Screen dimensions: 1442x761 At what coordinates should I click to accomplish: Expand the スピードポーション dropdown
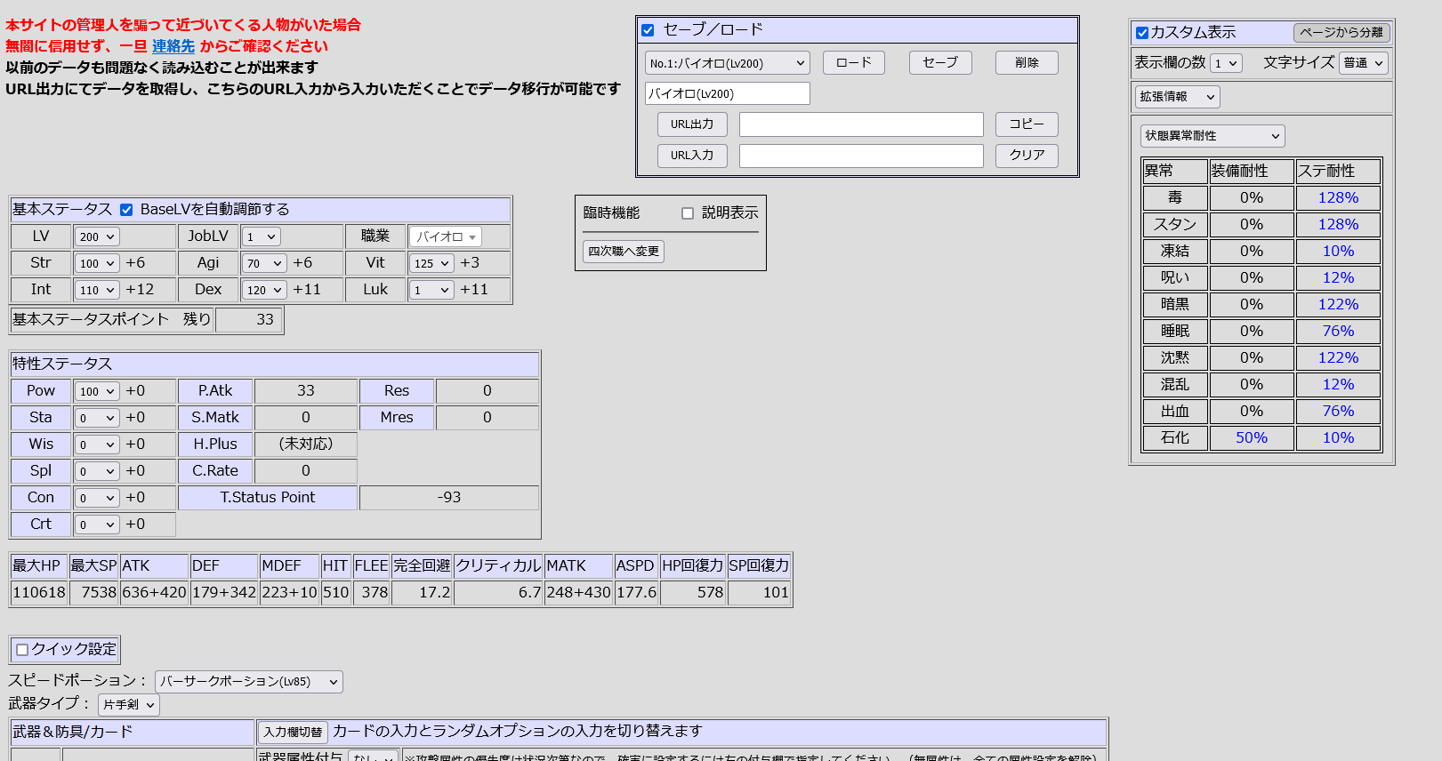(248, 682)
